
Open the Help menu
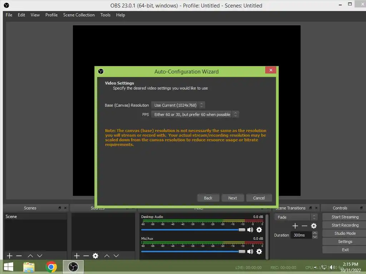point(121,15)
